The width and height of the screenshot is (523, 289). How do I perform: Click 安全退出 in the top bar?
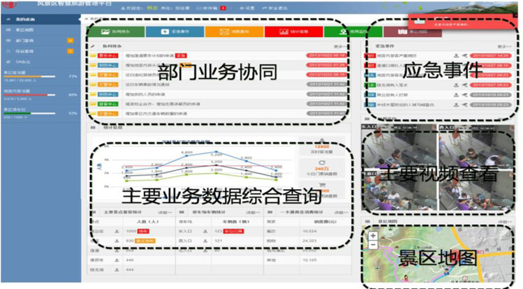[277, 7]
